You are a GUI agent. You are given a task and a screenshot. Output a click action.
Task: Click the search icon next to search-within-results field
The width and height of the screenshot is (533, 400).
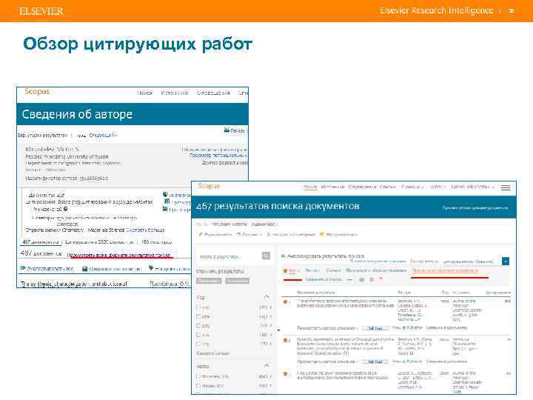tap(266, 256)
